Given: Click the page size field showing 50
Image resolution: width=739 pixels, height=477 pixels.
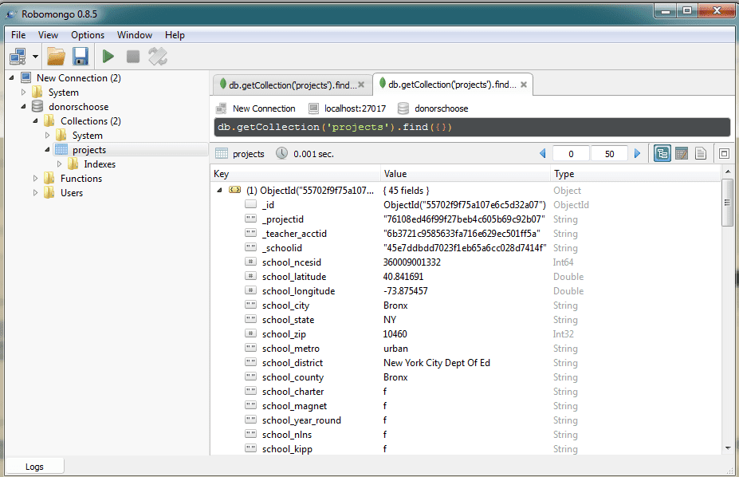Looking at the screenshot, I should (609, 154).
